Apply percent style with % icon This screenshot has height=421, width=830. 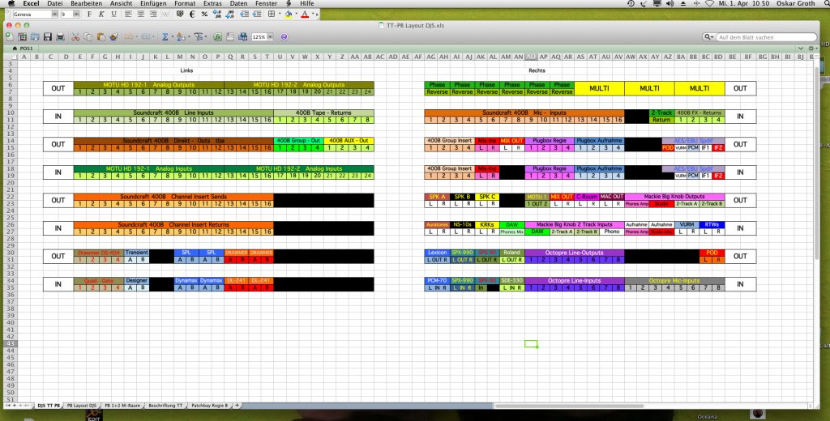coord(204,15)
